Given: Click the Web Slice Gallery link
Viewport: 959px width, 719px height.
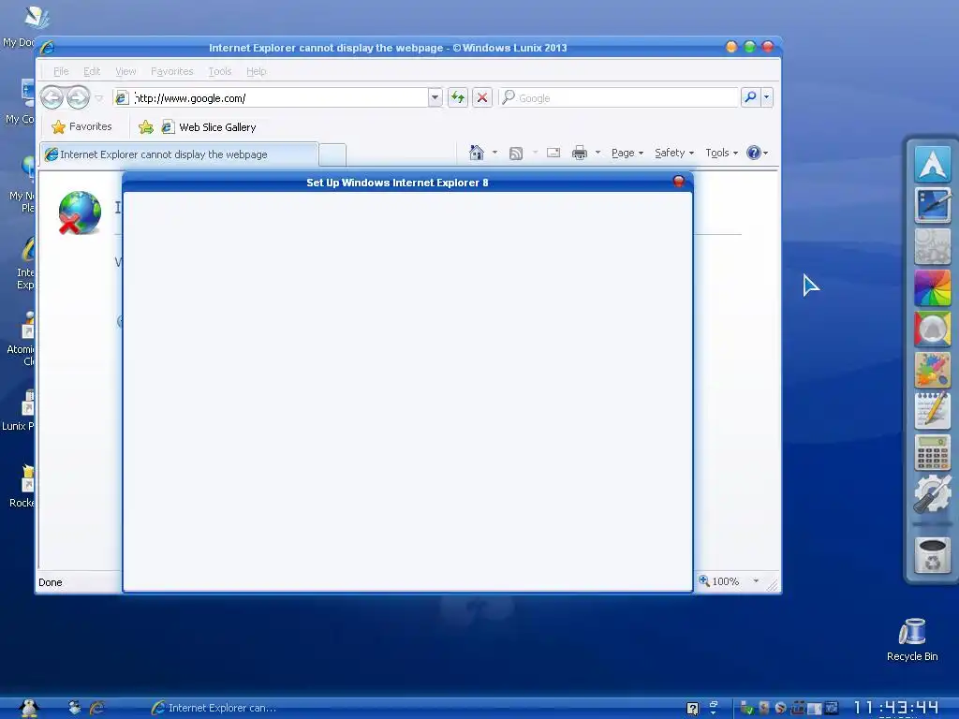Looking at the screenshot, I should [209, 127].
